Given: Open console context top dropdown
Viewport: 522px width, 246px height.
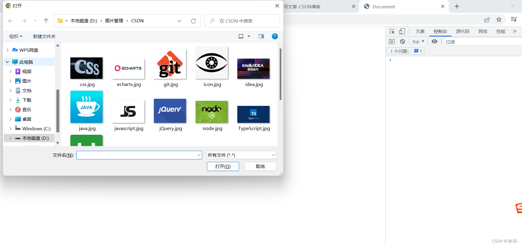Looking at the screenshot, I should tap(418, 42).
